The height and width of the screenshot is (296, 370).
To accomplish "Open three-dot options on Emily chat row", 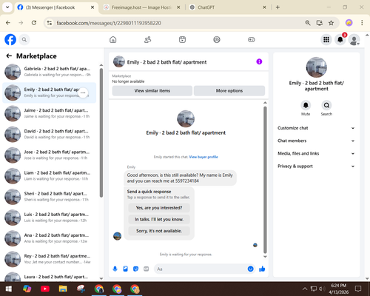I will tap(83, 92).
